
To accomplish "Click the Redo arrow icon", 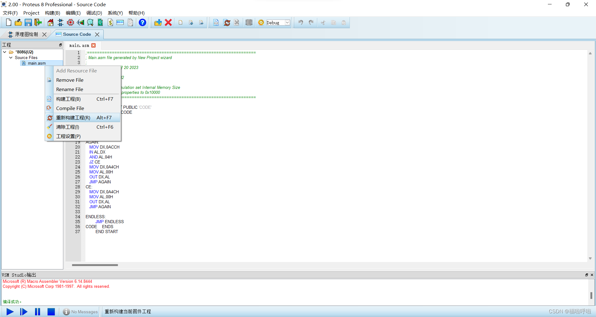I will (311, 22).
